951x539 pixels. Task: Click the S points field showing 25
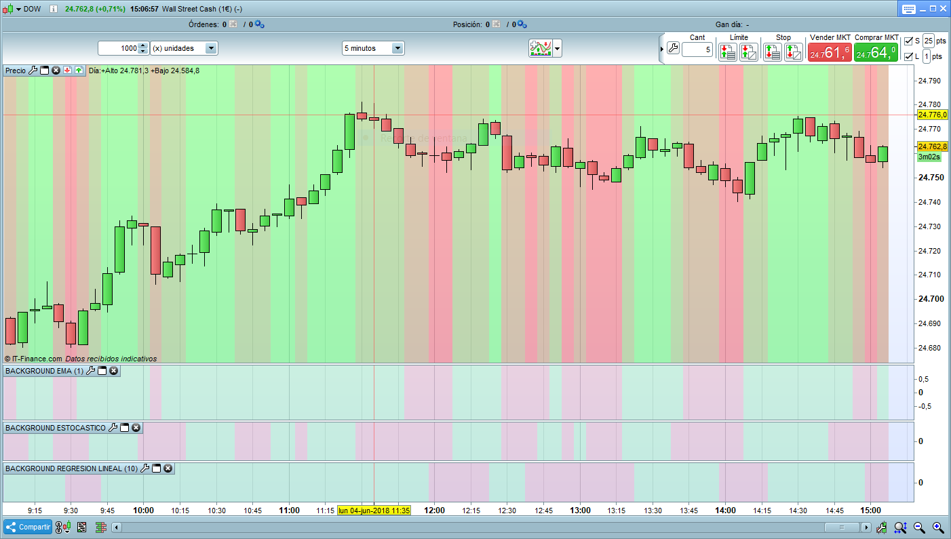(929, 41)
